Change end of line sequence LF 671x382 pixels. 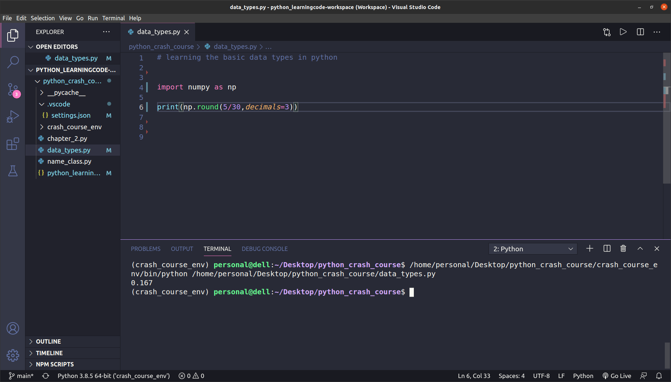pyautogui.click(x=561, y=376)
